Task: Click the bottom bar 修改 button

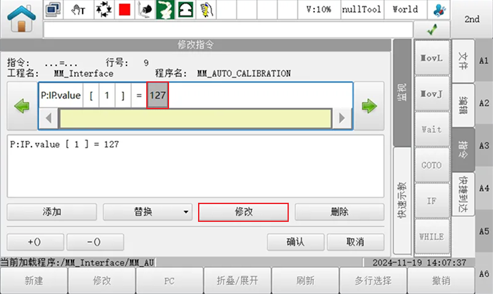Action: (x=102, y=280)
